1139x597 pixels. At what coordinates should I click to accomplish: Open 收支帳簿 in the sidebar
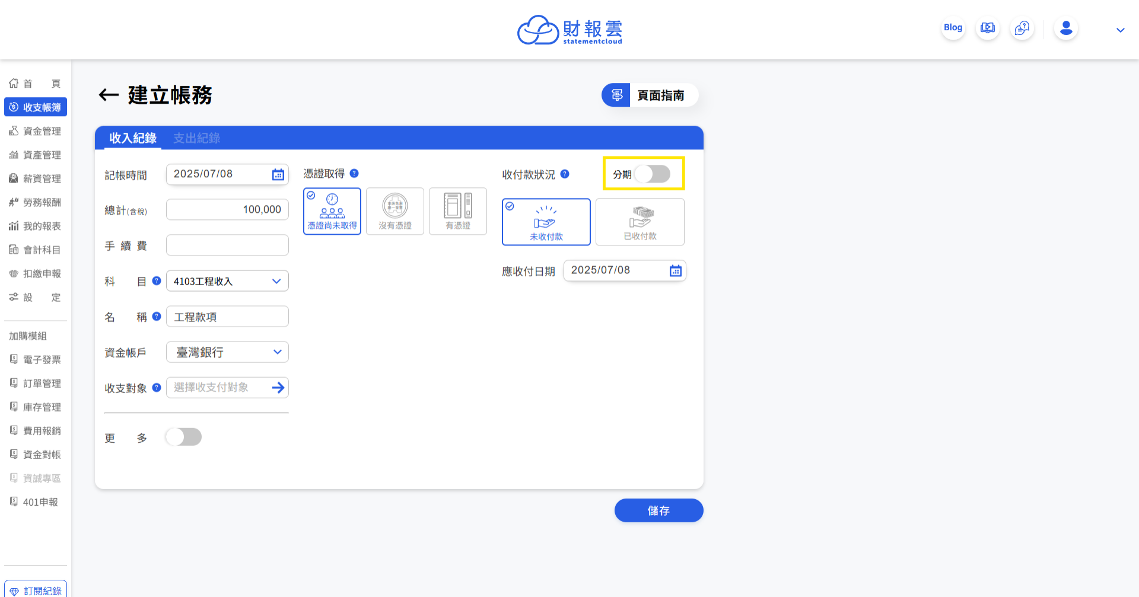[36, 107]
